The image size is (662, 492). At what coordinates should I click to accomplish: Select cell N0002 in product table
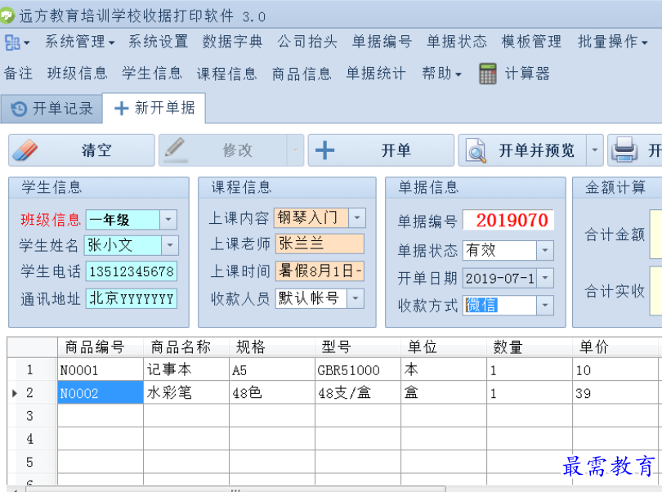(x=101, y=393)
